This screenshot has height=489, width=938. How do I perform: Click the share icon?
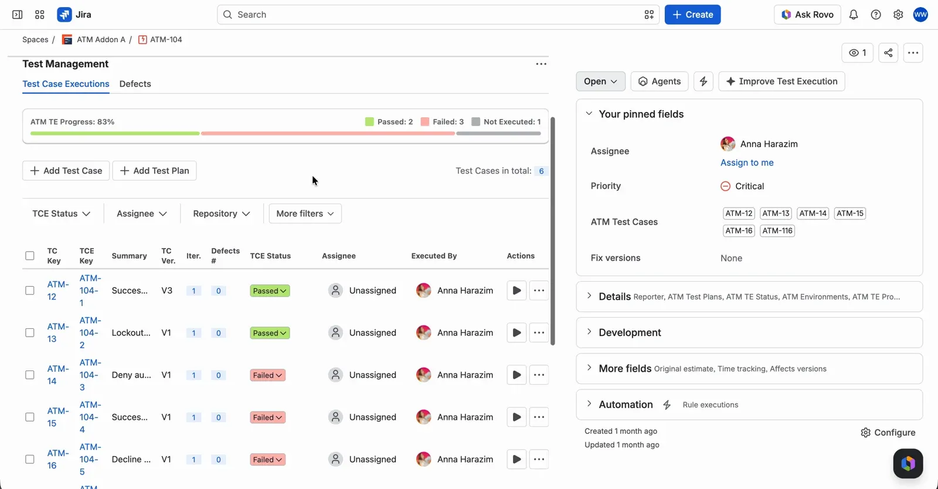[888, 53]
